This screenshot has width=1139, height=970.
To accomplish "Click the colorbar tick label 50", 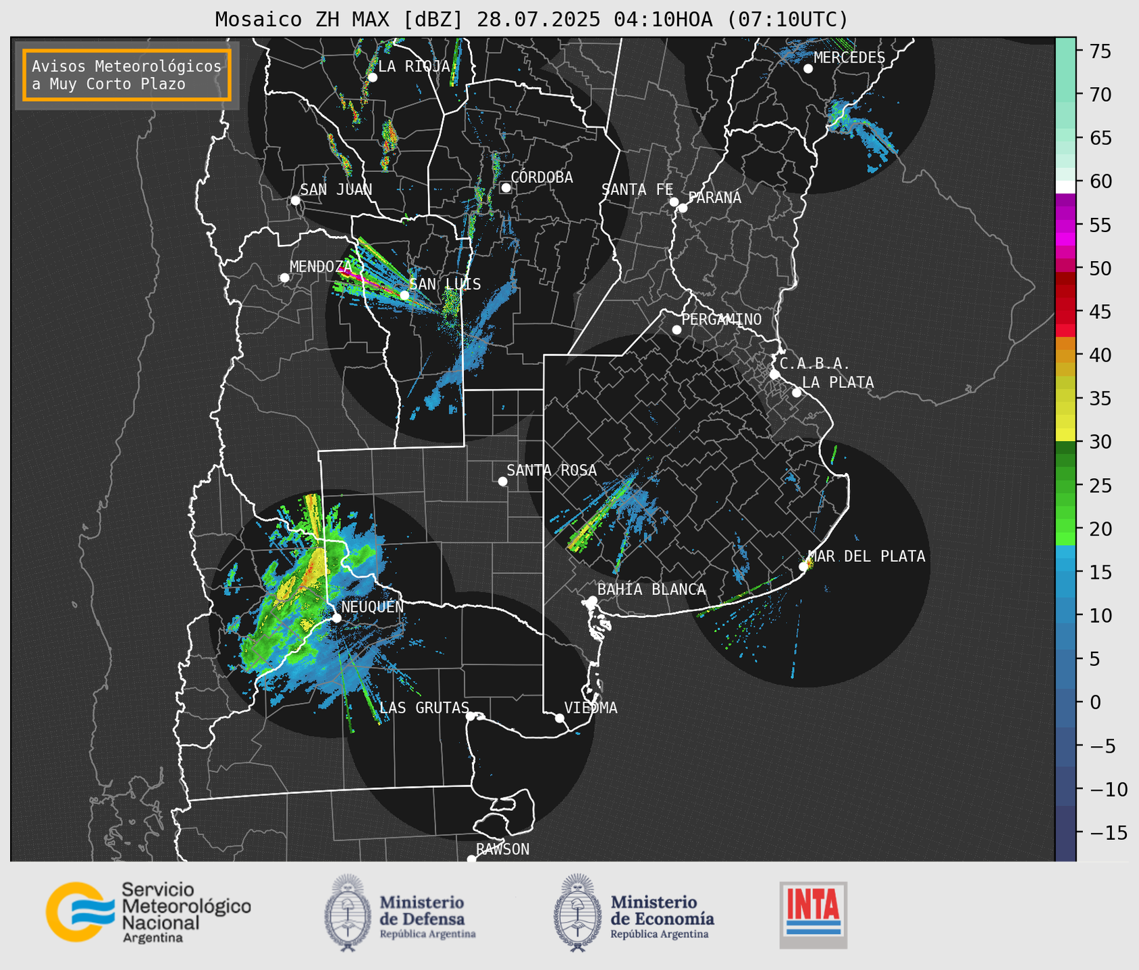I will (1100, 268).
